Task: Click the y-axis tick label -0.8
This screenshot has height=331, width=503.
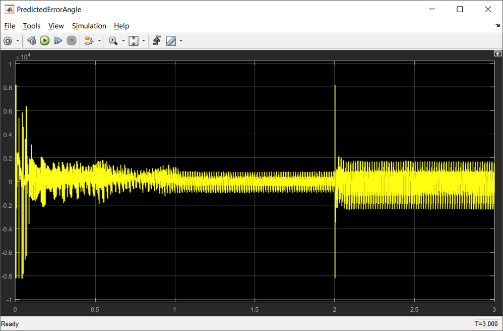Action: click(x=7, y=276)
